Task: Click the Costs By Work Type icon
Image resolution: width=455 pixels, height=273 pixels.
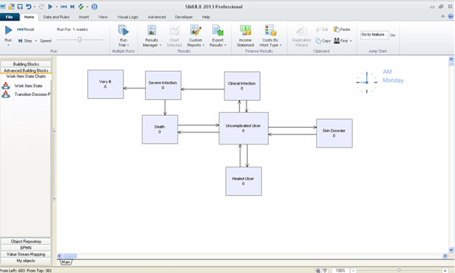Action: point(270,30)
